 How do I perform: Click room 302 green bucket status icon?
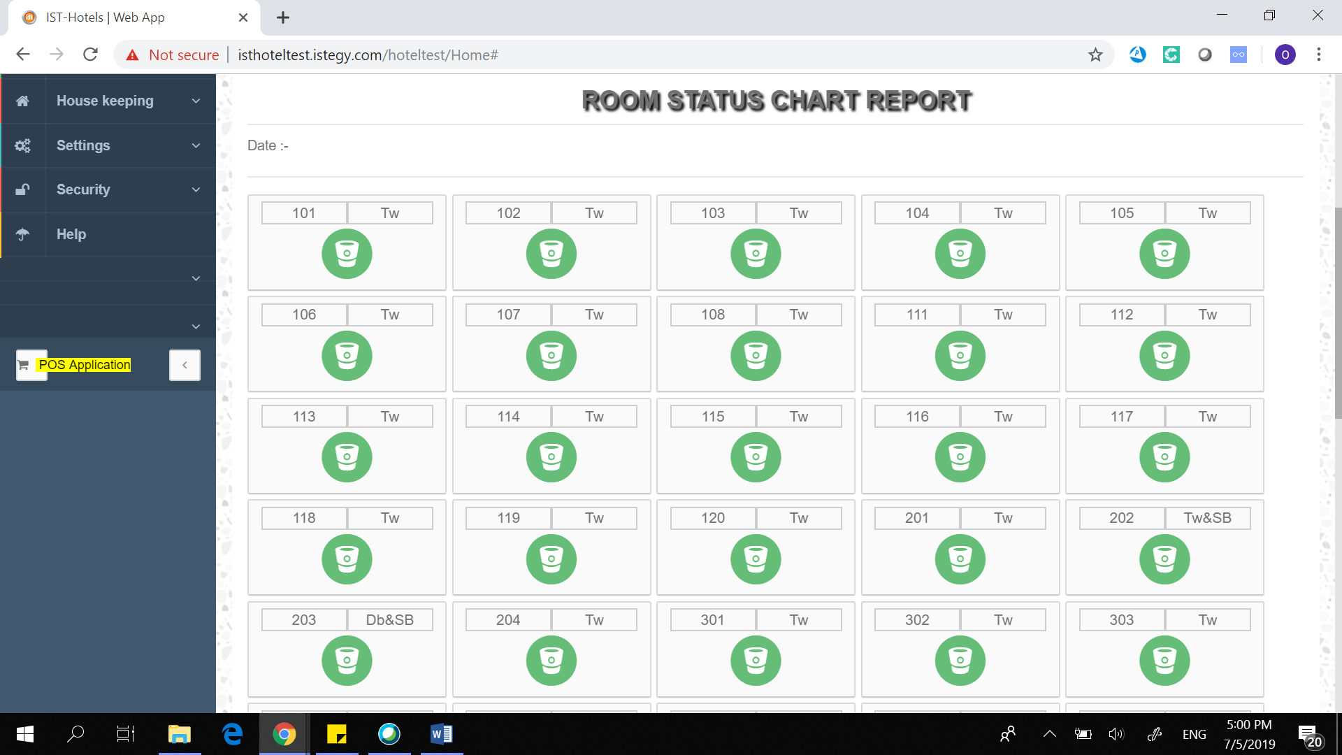960,661
